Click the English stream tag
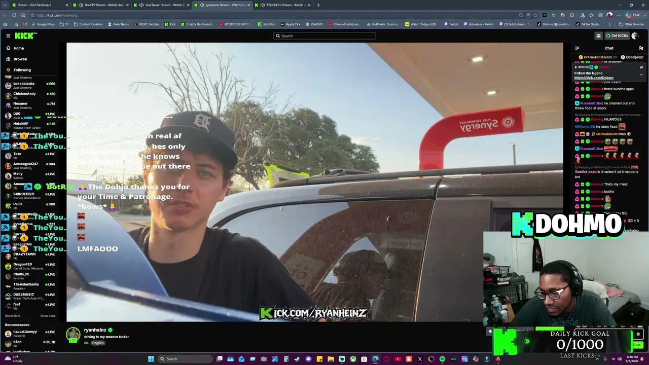The height and width of the screenshot is (365, 649). 97,343
